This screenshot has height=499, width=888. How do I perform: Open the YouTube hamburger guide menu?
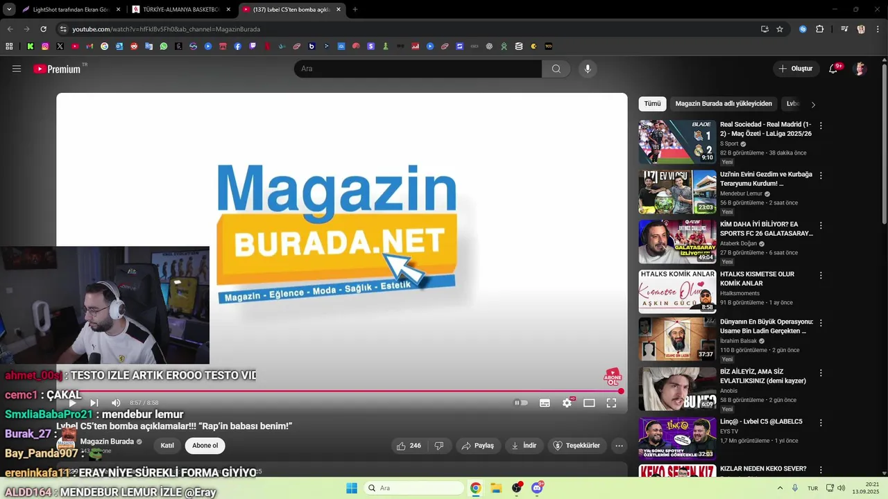pos(17,69)
